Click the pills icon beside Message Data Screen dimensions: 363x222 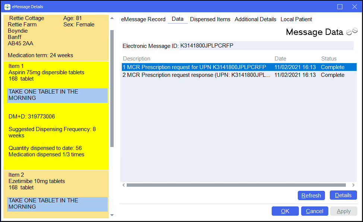[x=352, y=32]
